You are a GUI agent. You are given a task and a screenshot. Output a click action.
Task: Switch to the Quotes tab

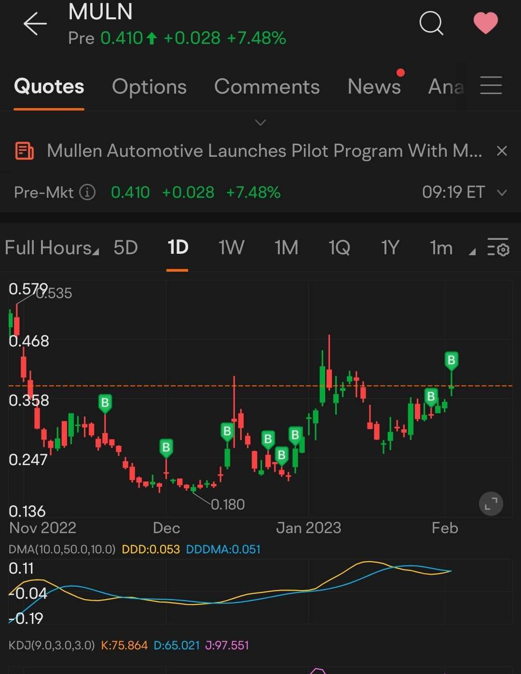(49, 87)
